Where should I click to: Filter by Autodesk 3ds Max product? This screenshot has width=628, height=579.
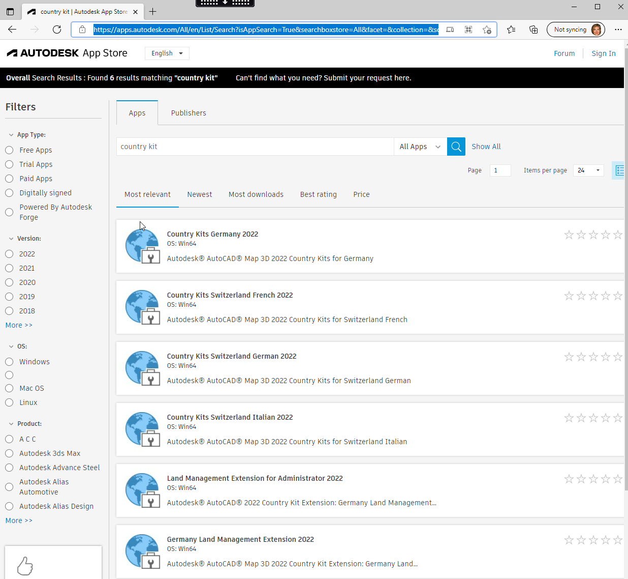pos(9,453)
